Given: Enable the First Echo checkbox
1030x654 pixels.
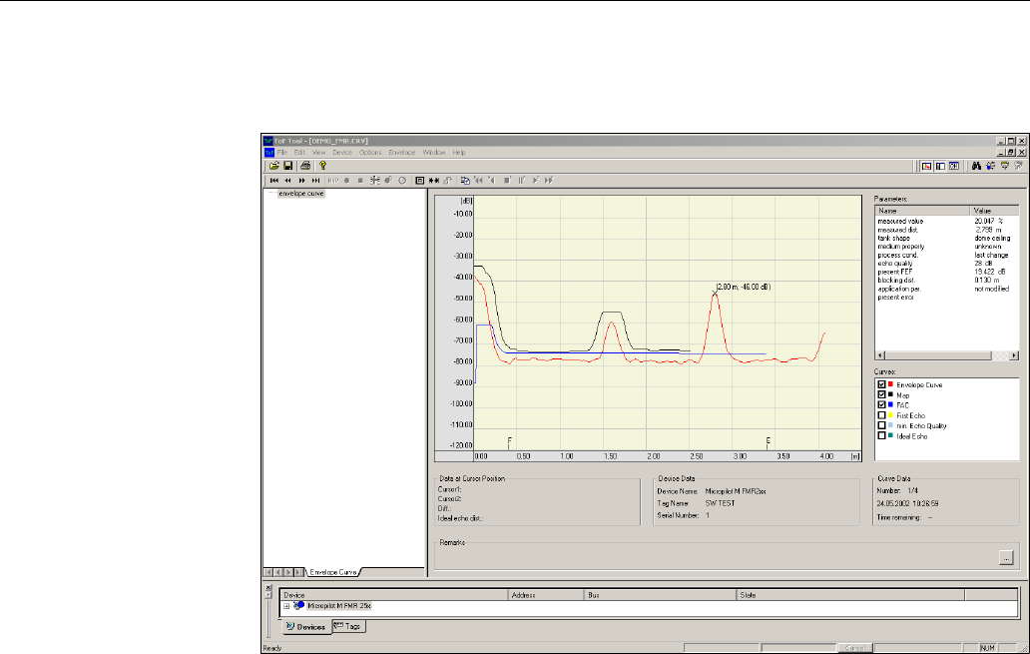Looking at the screenshot, I should (881, 415).
